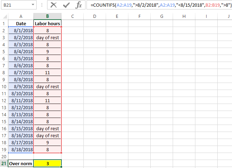Viewport: 232px width, 168px height.
Task: Select column E header
Action: [x=117, y=16]
